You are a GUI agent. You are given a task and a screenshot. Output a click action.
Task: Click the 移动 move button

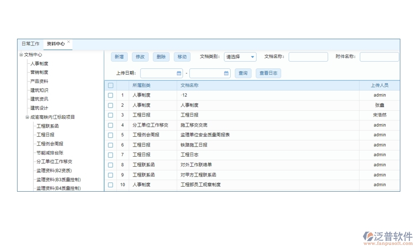tap(182, 57)
